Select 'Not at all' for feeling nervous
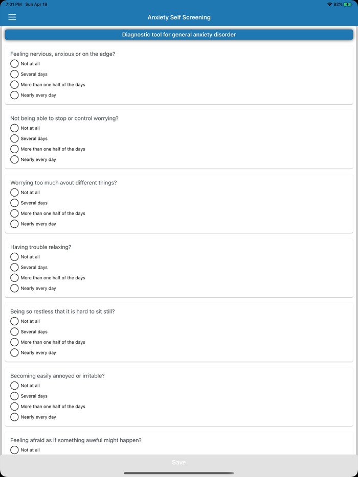 [14, 64]
